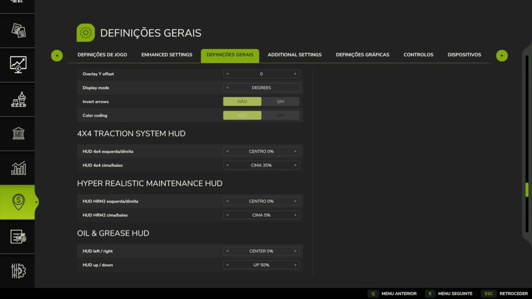The height and width of the screenshot is (299, 532).
Task: Switch to Additional Settings tab
Action: pyautogui.click(x=294, y=55)
